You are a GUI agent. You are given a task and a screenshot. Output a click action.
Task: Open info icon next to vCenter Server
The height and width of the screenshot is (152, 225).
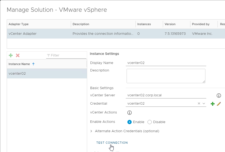[219, 96]
